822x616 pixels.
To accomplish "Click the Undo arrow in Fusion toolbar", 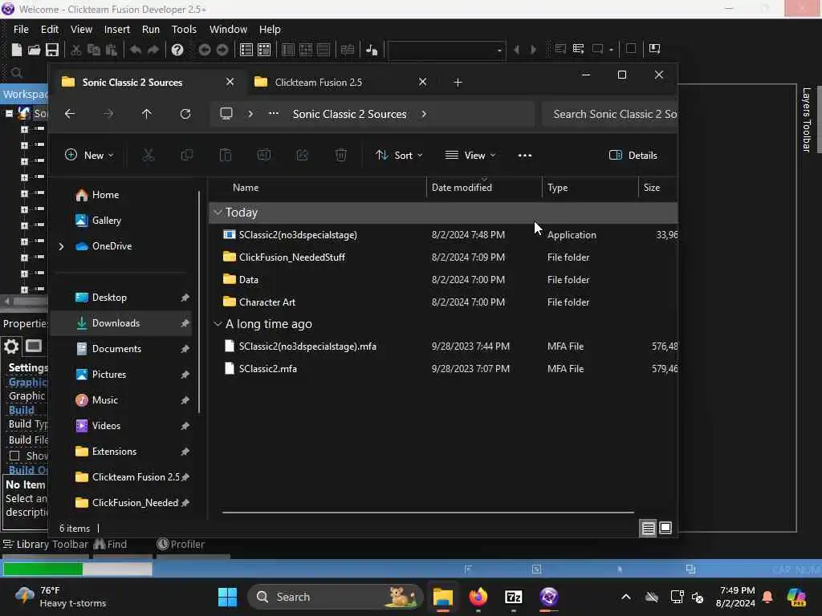I will [x=135, y=49].
